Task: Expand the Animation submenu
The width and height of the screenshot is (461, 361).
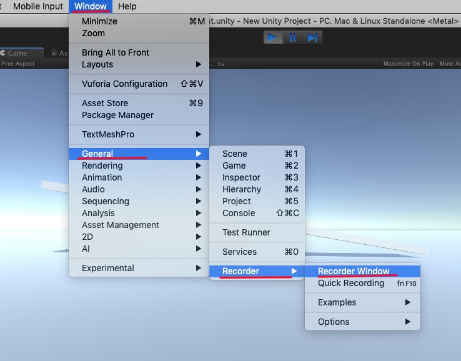Action: 139,177
